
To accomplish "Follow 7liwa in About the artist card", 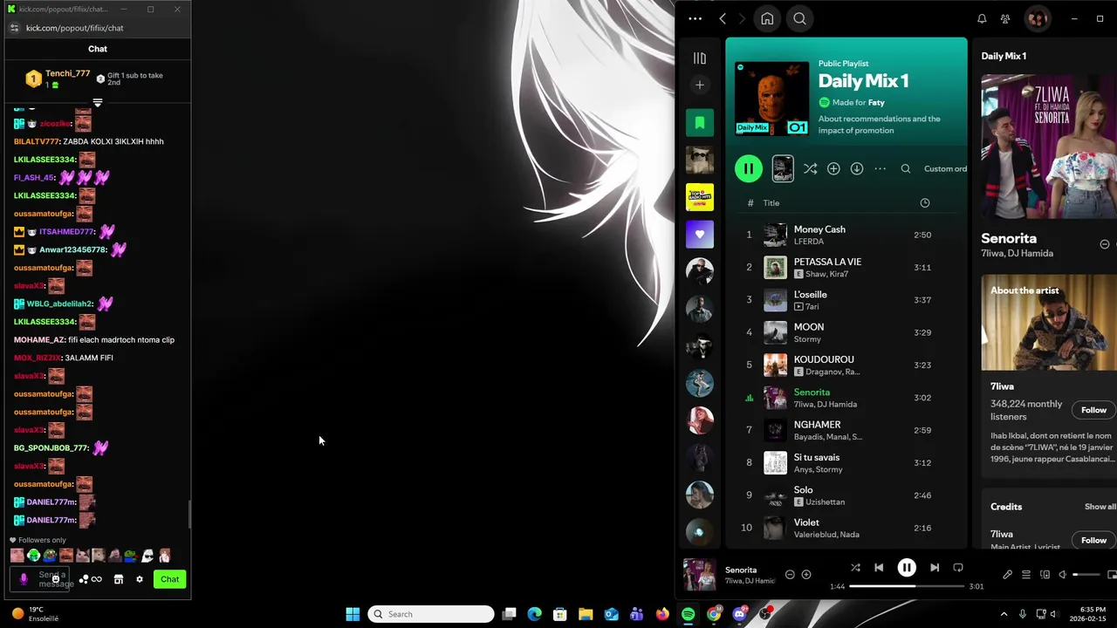I will 1093,410.
